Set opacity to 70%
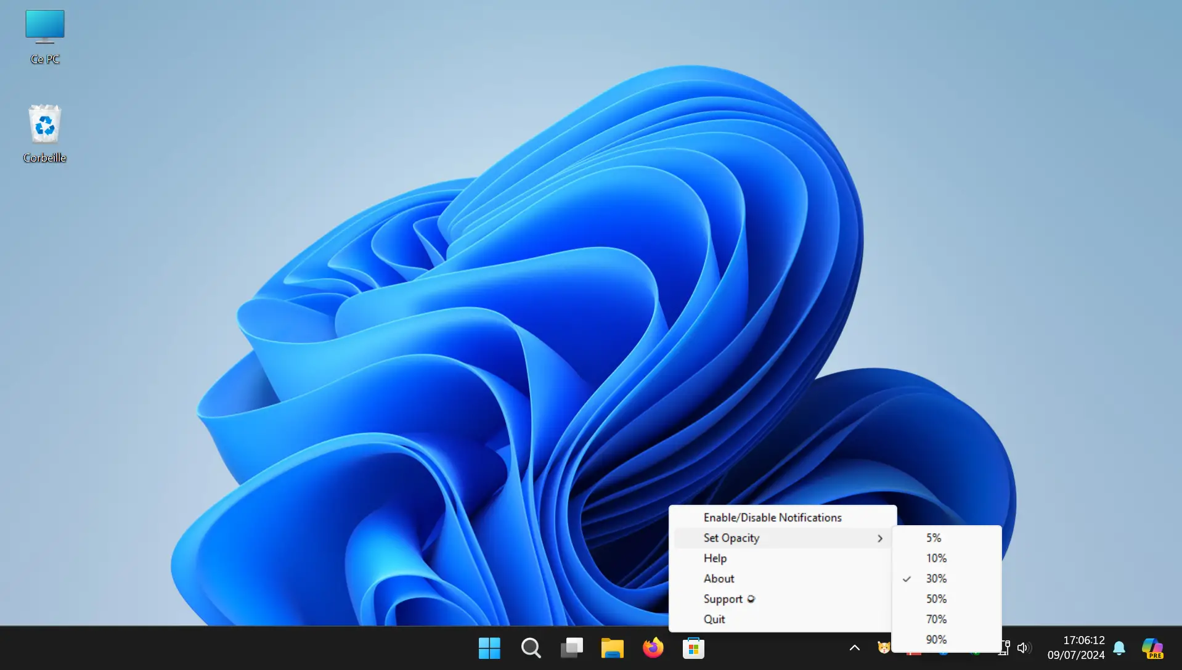Viewport: 1182px width, 670px height. click(x=947, y=619)
